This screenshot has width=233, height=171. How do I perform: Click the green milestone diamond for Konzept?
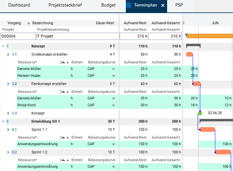200,113
